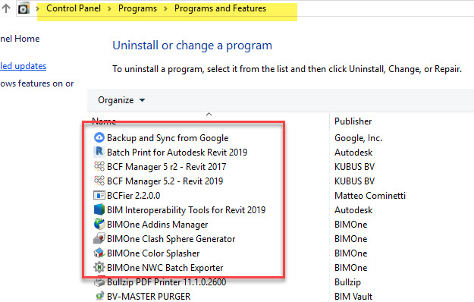Select BCF Manager 5.2 - Revit 2019
This screenshot has width=474, height=302.
[165, 181]
